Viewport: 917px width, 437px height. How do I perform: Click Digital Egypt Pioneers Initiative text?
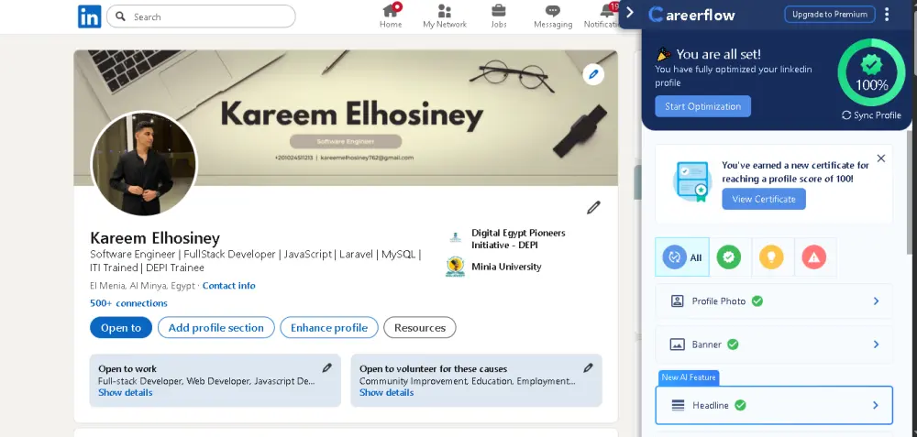(x=518, y=239)
